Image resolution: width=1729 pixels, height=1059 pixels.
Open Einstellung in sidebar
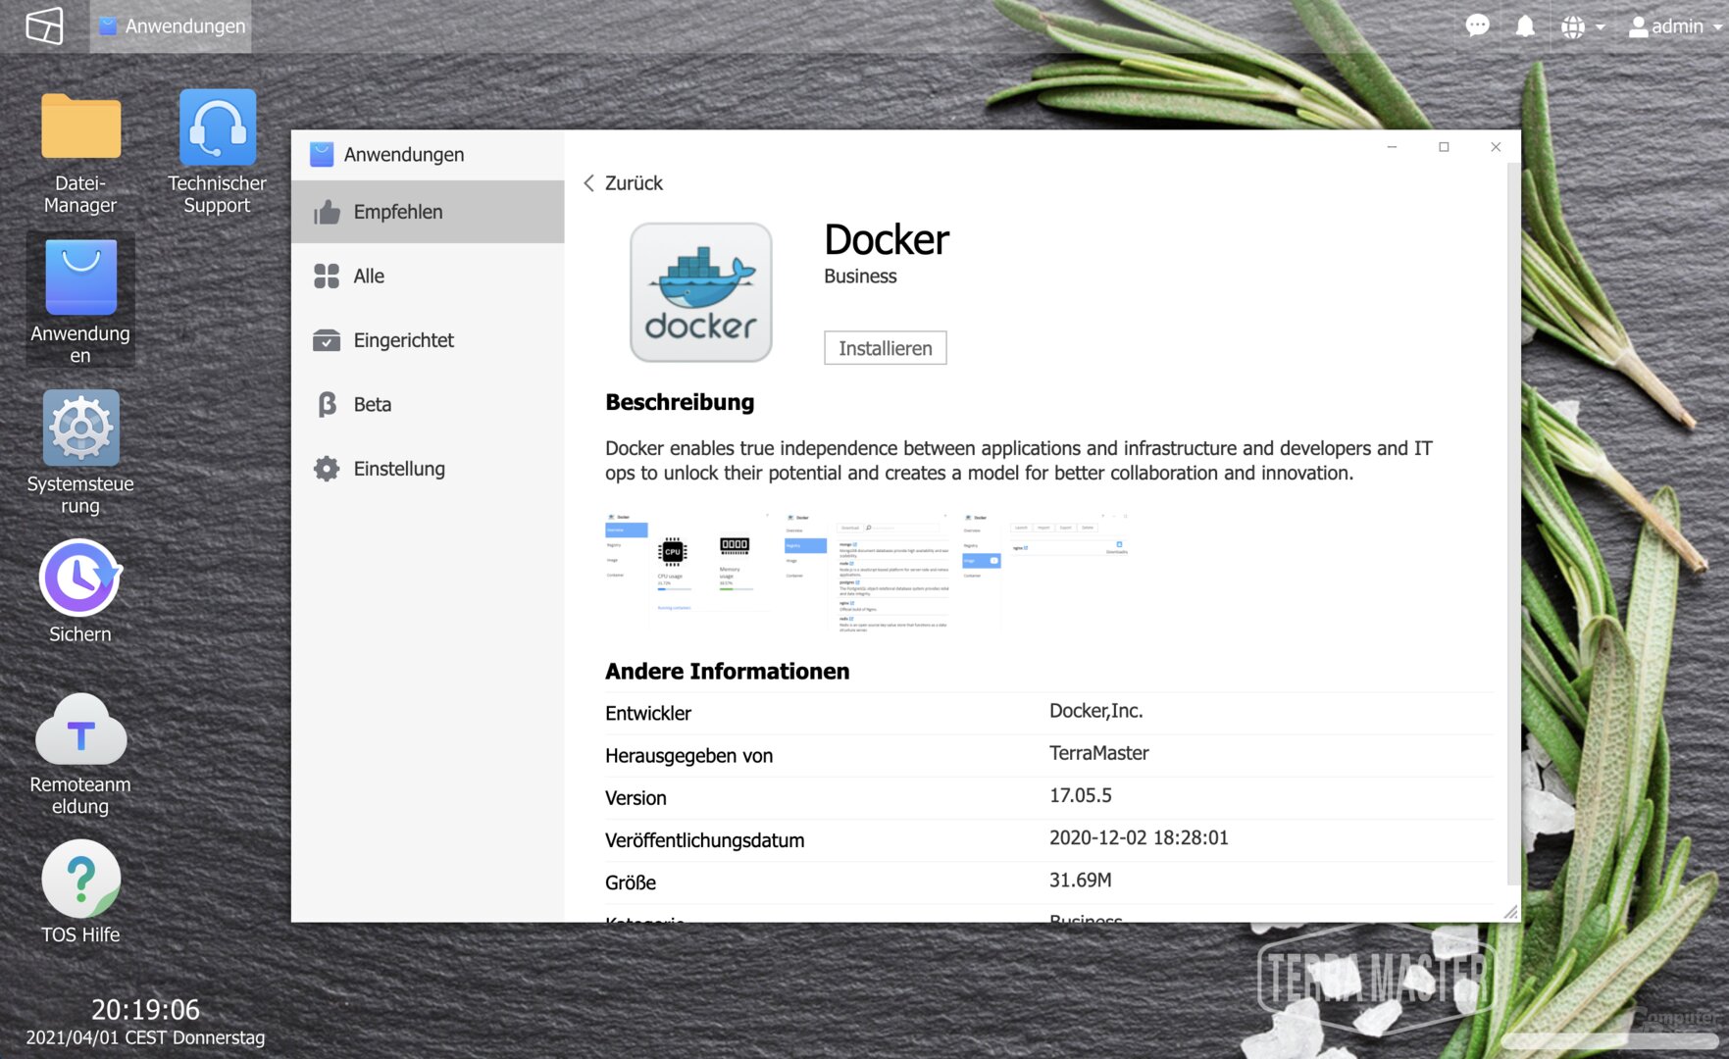pos(428,469)
